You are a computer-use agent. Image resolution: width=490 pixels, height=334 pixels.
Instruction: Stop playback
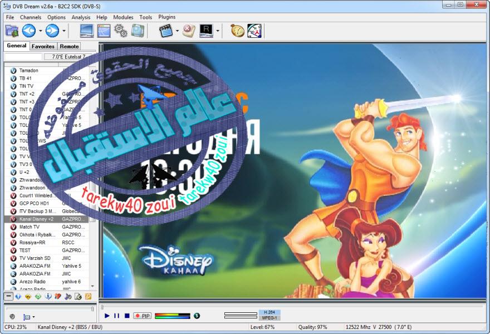click(x=127, y=316)
